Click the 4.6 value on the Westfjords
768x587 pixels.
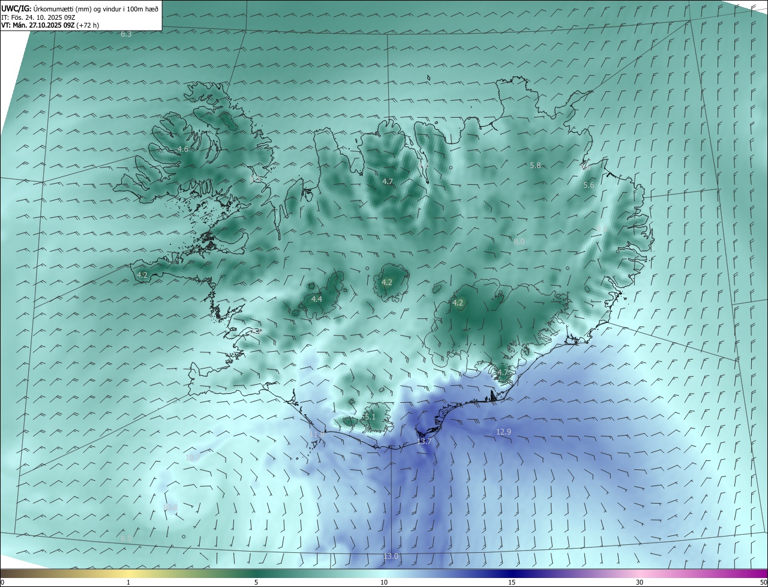(x=183, y=149)
